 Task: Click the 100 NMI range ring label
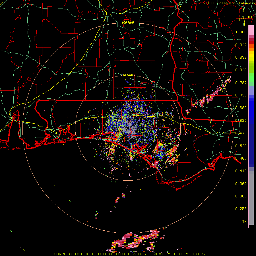[x=128, y=22]
